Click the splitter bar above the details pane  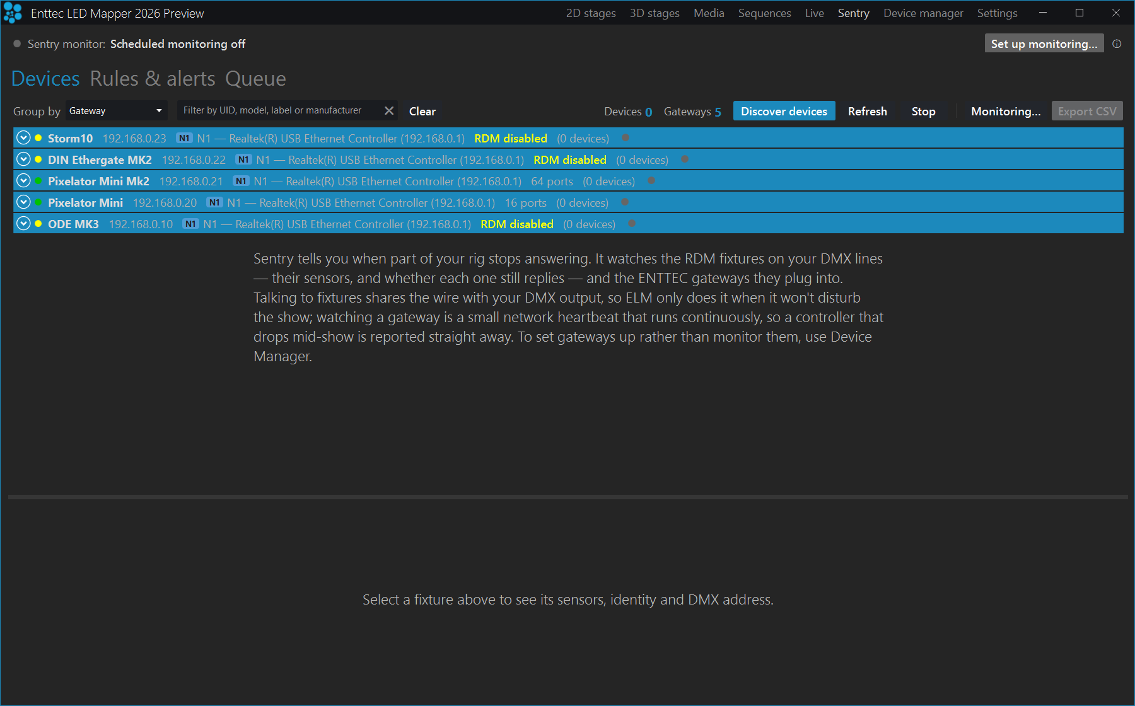567,497
